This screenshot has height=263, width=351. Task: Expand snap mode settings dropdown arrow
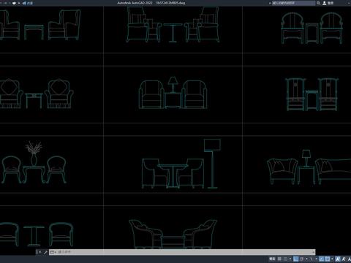point(290,259)
